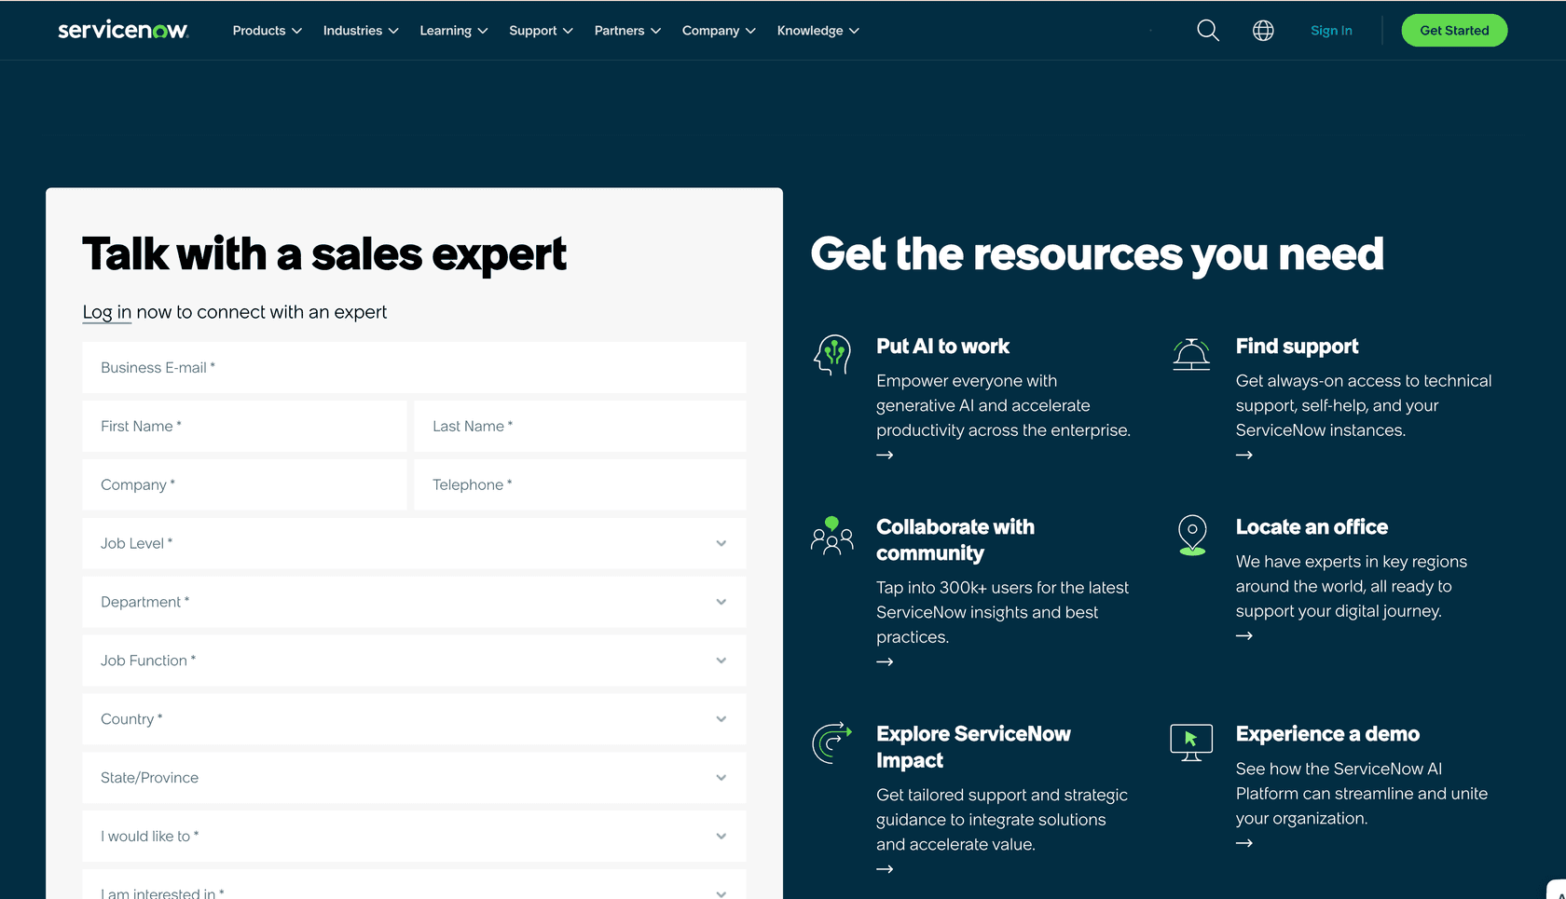Open the globe language selector
Screen dimensions: 1566x899
click(1263, 31)
